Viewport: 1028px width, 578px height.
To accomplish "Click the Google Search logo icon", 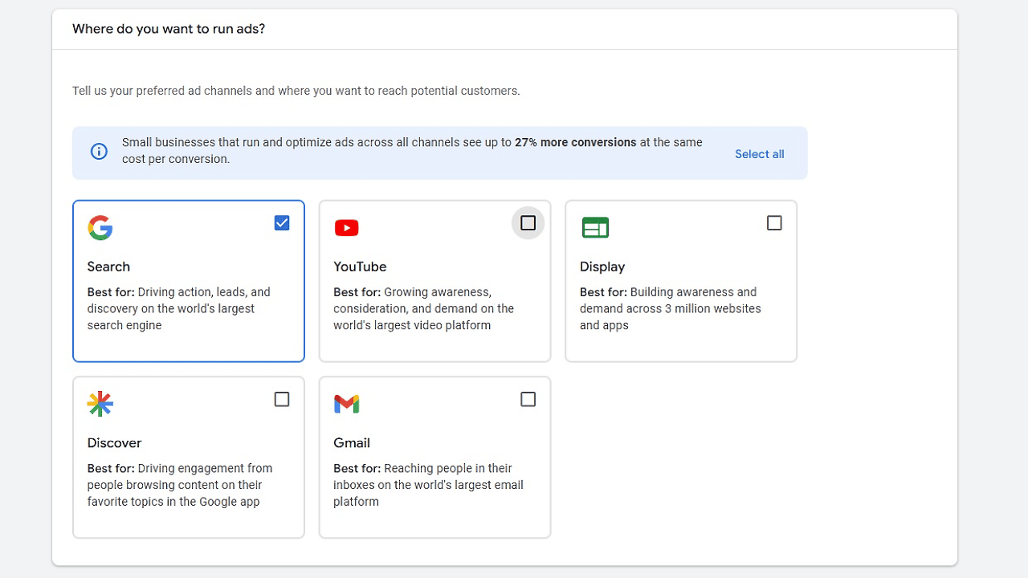I will [100, 228].
